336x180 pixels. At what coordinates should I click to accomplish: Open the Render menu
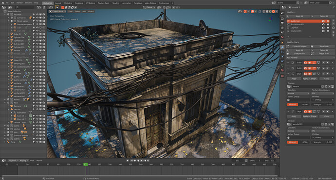(x=19, y=3)
